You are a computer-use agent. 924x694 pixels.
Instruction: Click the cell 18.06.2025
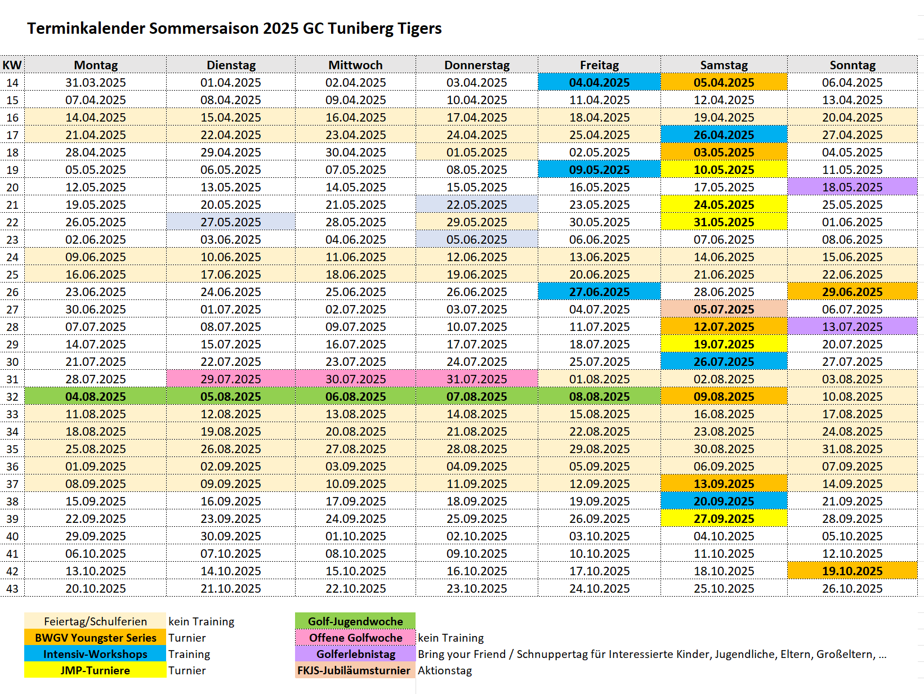coord(355,274)
